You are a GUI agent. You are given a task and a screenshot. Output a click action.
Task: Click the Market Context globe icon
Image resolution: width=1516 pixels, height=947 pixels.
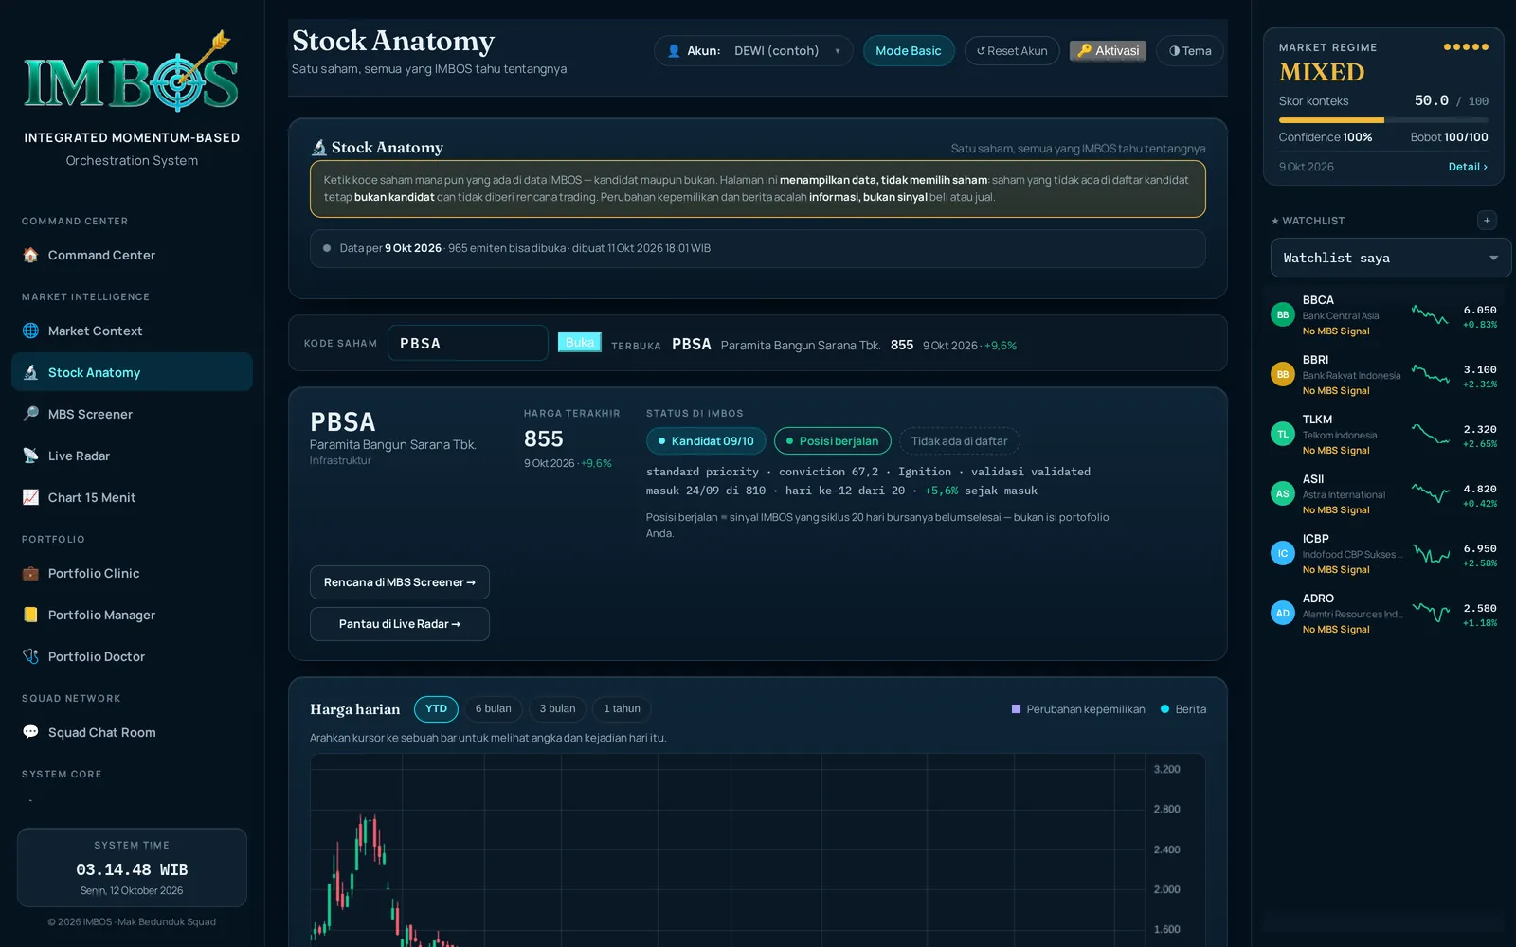30,331
